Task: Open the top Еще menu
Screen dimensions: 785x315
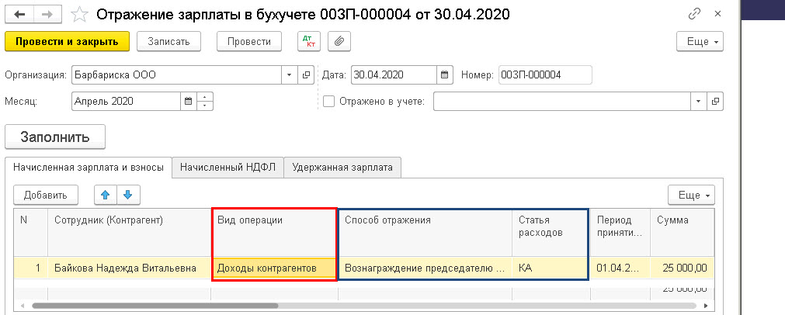Action: tap(700, 41)
